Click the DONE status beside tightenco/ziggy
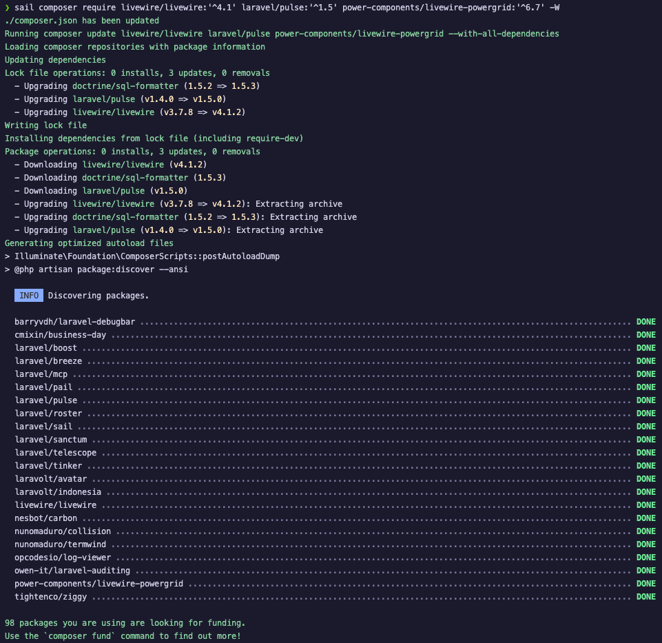The image size is (662, 643). 645,597
